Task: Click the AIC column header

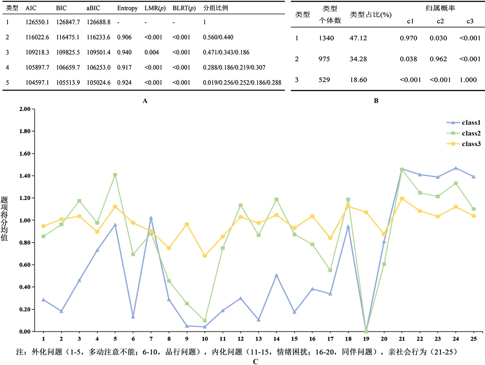Action: click(x=31, y=8)
